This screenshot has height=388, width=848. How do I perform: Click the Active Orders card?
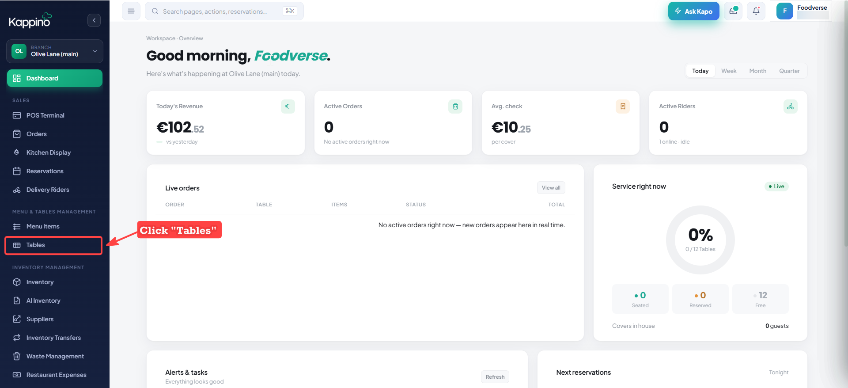(393, 123)
